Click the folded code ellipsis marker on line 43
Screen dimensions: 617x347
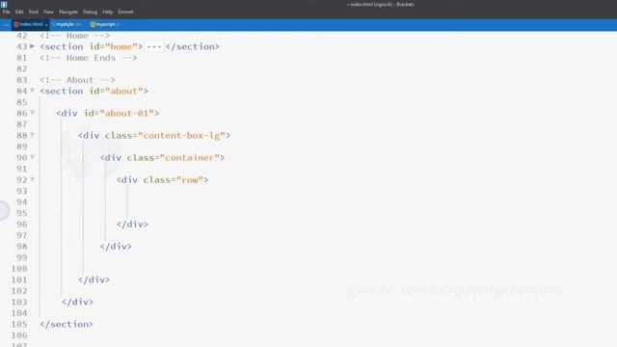tap(154, 47)
